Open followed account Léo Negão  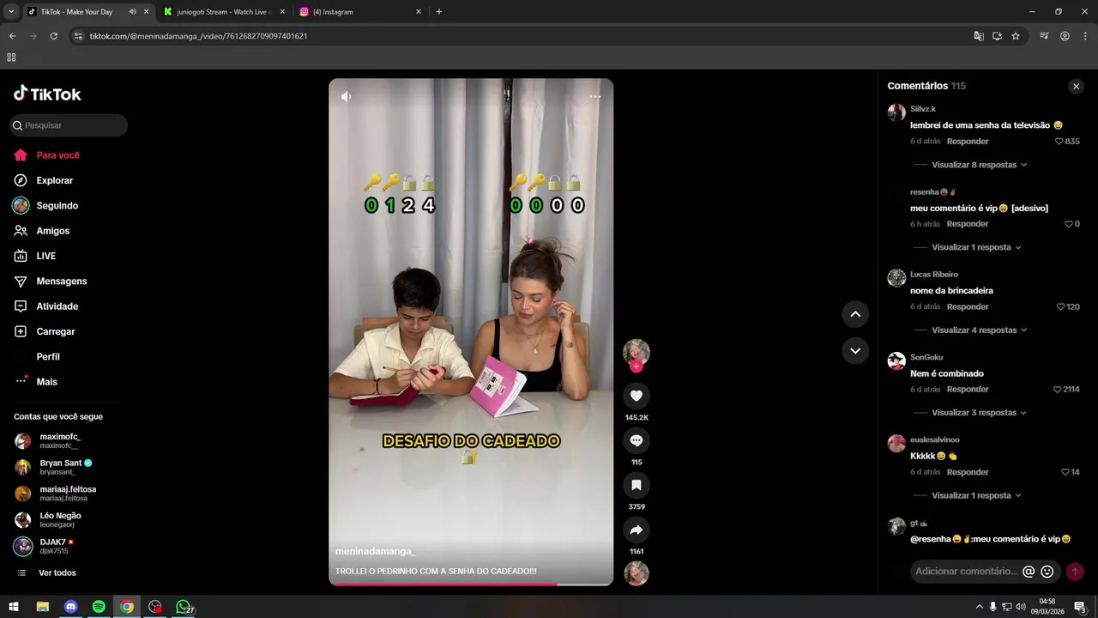(x=60, y=520)
